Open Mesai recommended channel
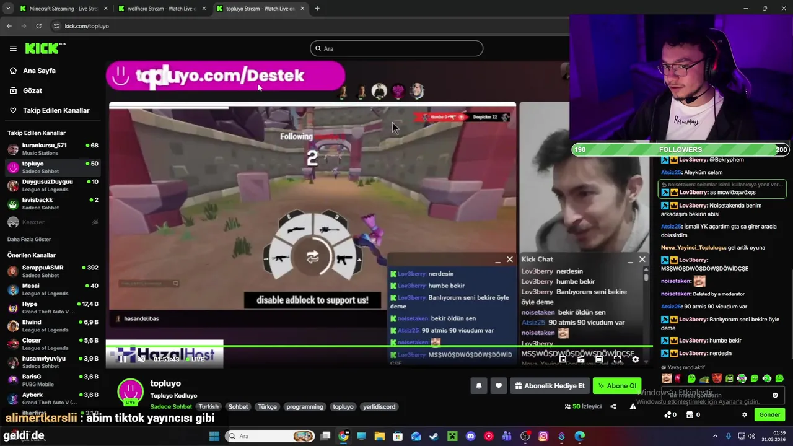 (53, 289)
